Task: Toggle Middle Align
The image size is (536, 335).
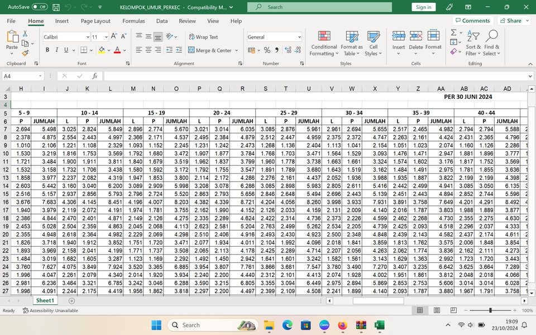Action: click(x=149, y=36)
